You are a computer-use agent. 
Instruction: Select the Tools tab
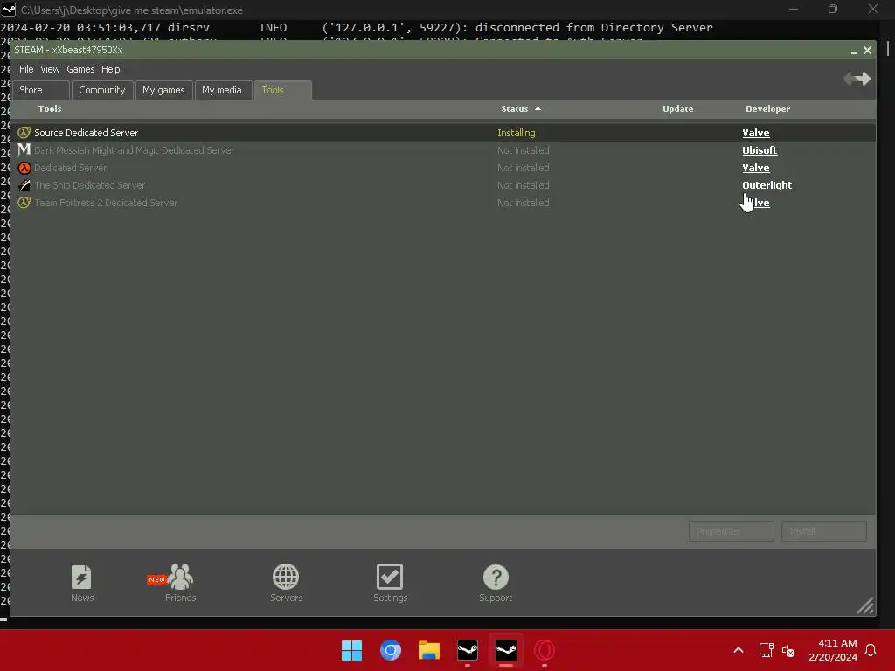point(282,90)
